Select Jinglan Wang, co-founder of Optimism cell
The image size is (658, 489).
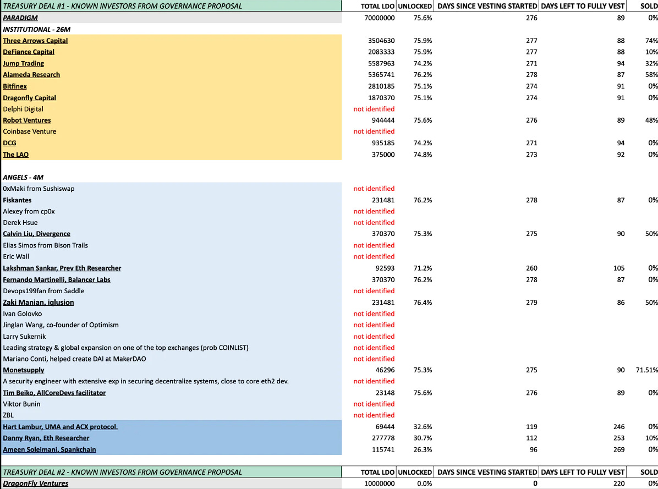[x=61, y=325]
